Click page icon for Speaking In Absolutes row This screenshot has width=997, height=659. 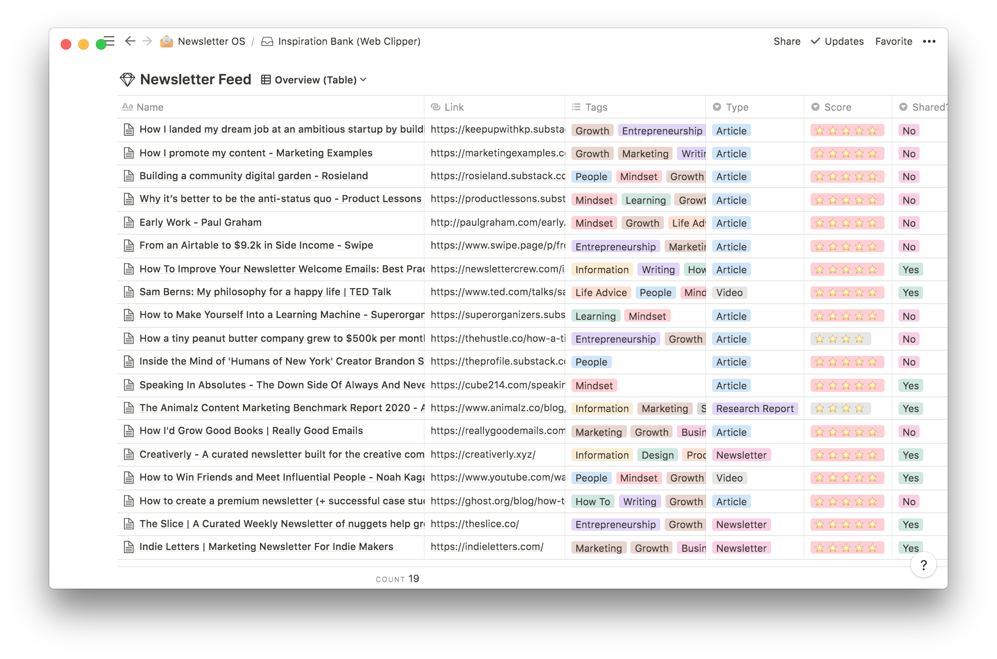tap(129, 385)
